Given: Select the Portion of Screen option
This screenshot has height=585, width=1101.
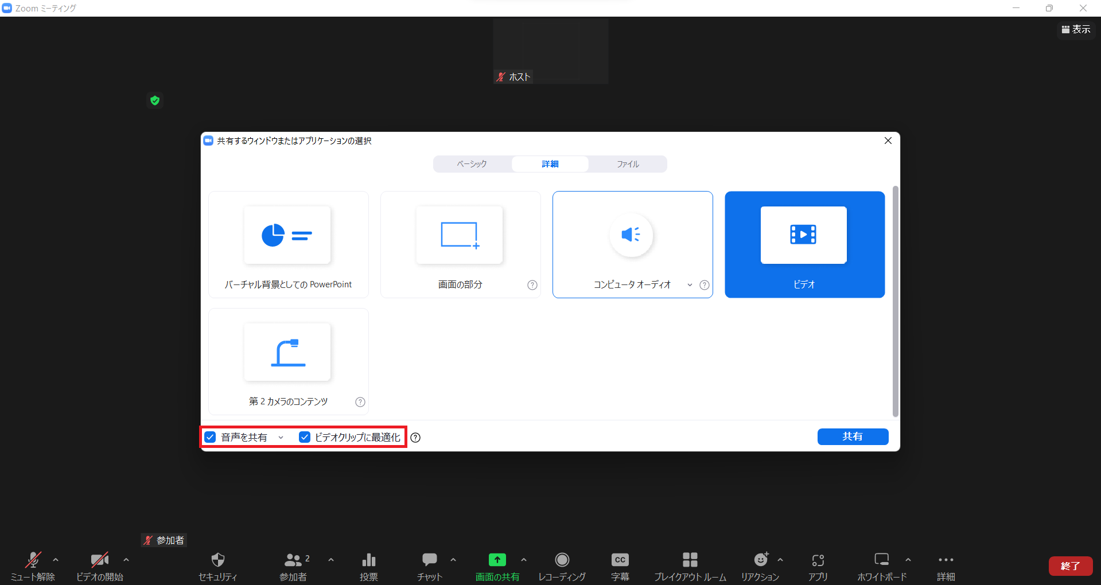Looking at the screenshot, I should pyautogui.click(x=460, y=244).
